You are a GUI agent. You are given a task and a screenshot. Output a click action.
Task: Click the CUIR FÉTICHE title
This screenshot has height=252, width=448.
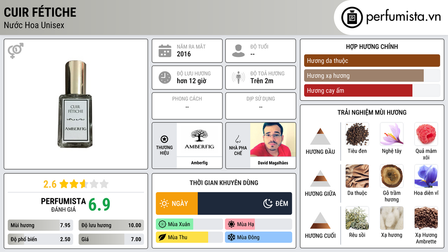click(x=40, y=12)
